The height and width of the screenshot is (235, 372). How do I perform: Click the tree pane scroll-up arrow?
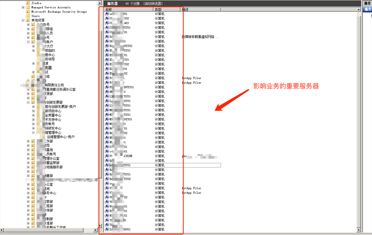tap(100, 3)
